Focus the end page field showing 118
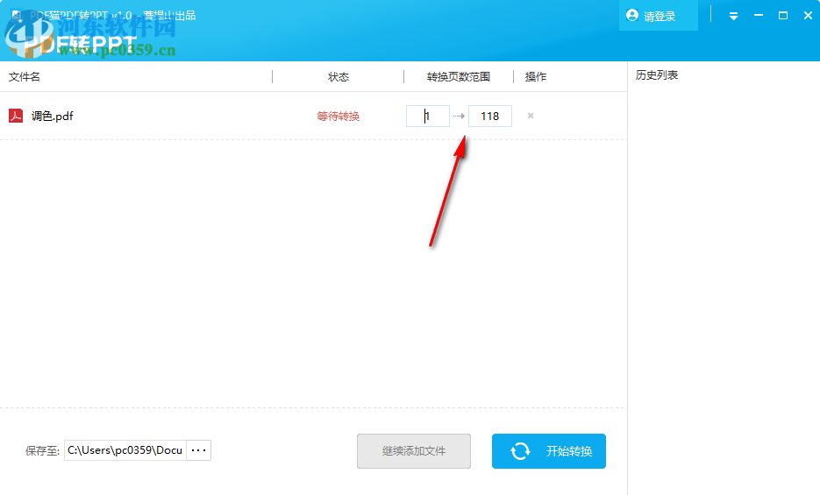The width and height of the screenshot is (820, 495). click(x=490, y=116)
